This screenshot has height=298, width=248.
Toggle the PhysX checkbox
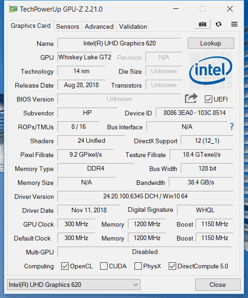138,266
